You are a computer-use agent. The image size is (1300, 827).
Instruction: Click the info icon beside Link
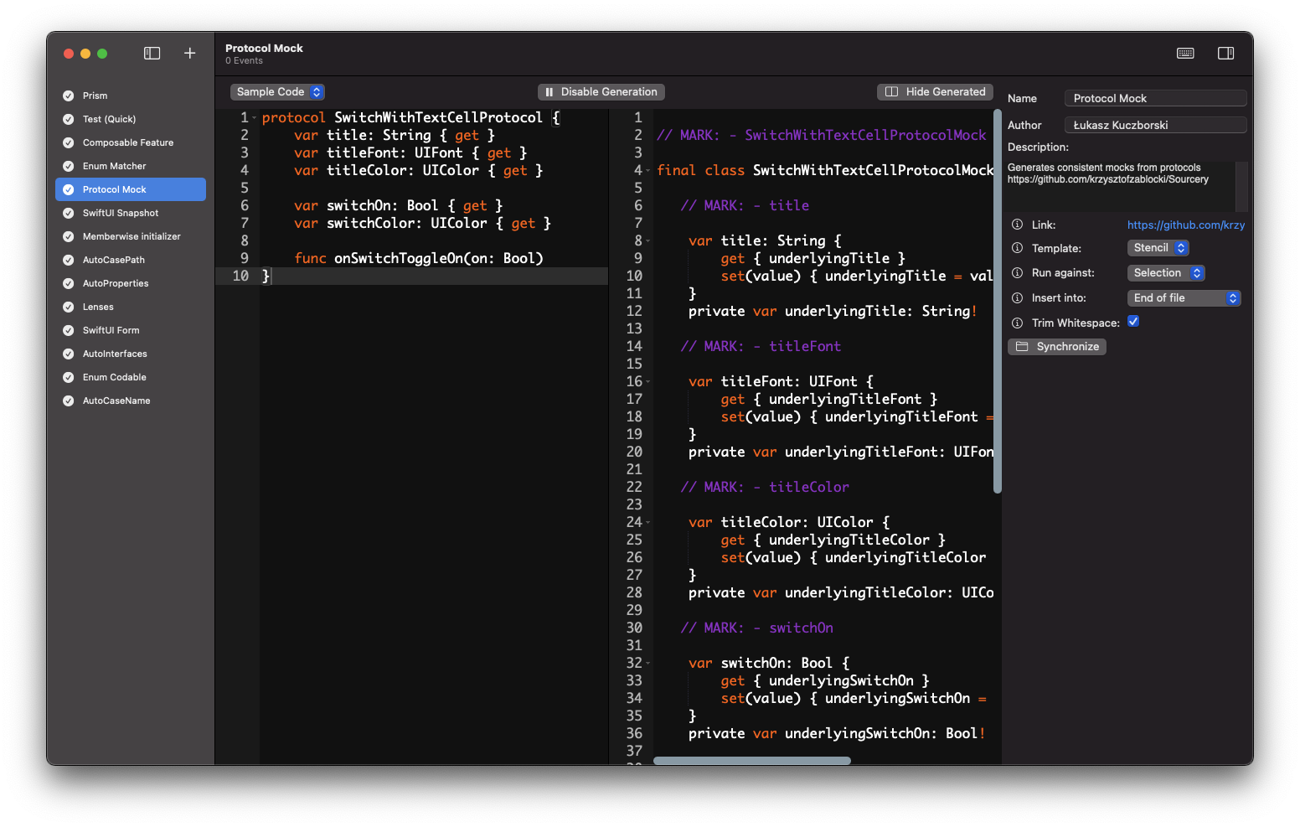[1017, 225]
